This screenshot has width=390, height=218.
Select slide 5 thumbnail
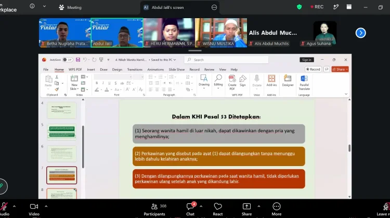(62, 132)
